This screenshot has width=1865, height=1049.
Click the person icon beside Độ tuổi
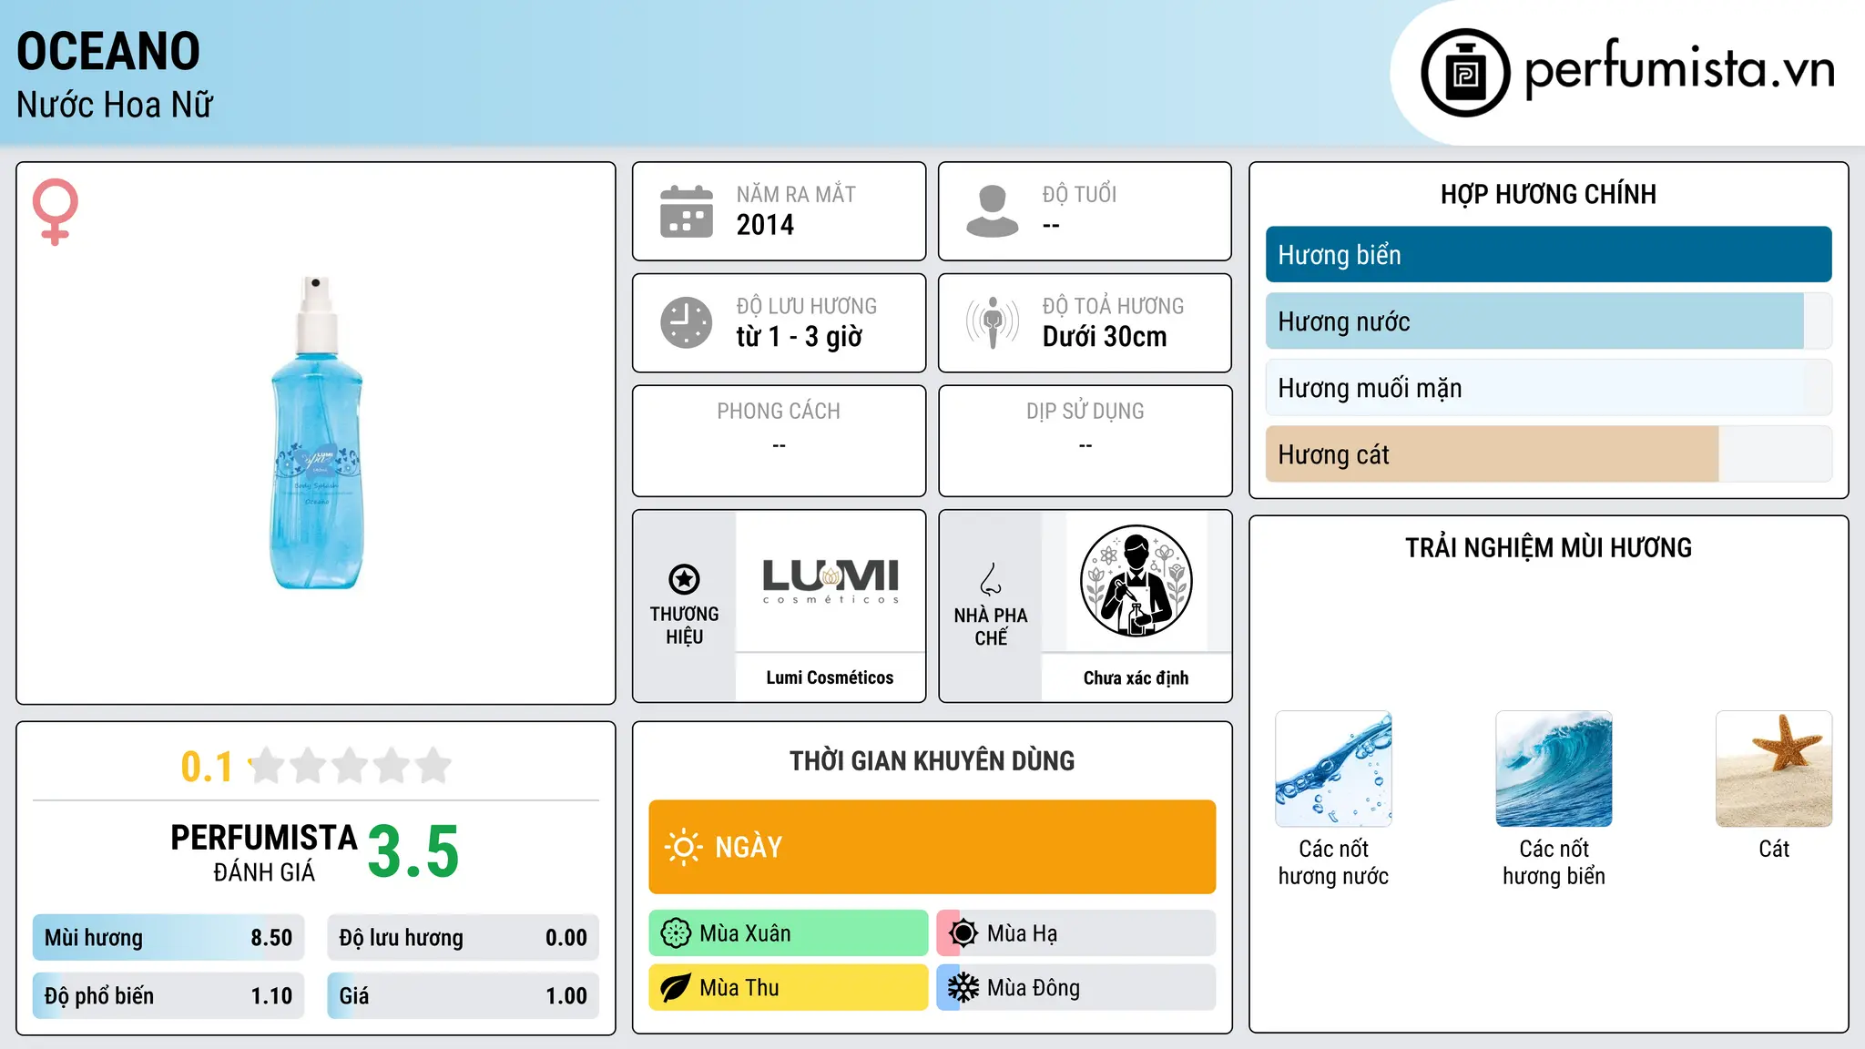(x=993, y=211)
